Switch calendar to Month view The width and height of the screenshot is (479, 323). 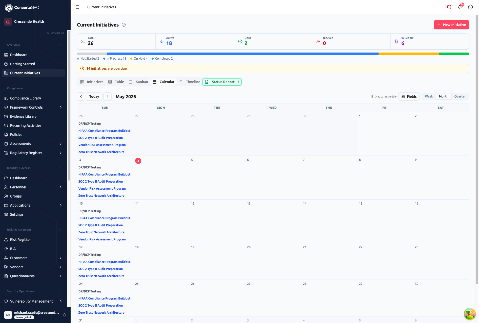click(x=443, y=96)
